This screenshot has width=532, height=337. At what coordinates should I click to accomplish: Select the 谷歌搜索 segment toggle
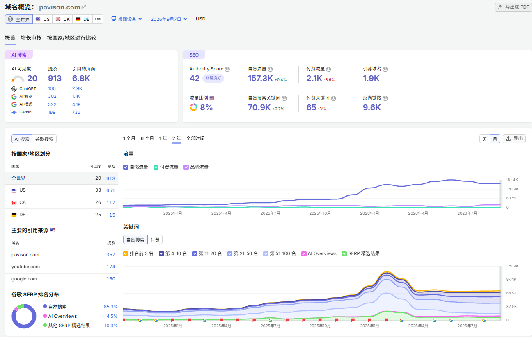(x=44, y=139)
